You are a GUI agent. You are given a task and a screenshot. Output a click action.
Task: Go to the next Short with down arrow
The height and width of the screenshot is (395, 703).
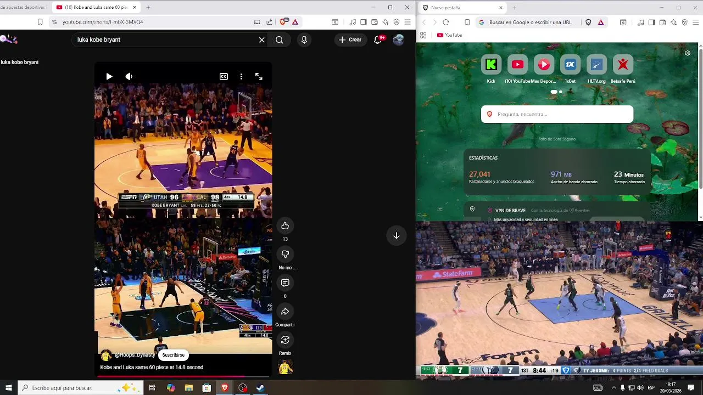click(x=396, y=235)
